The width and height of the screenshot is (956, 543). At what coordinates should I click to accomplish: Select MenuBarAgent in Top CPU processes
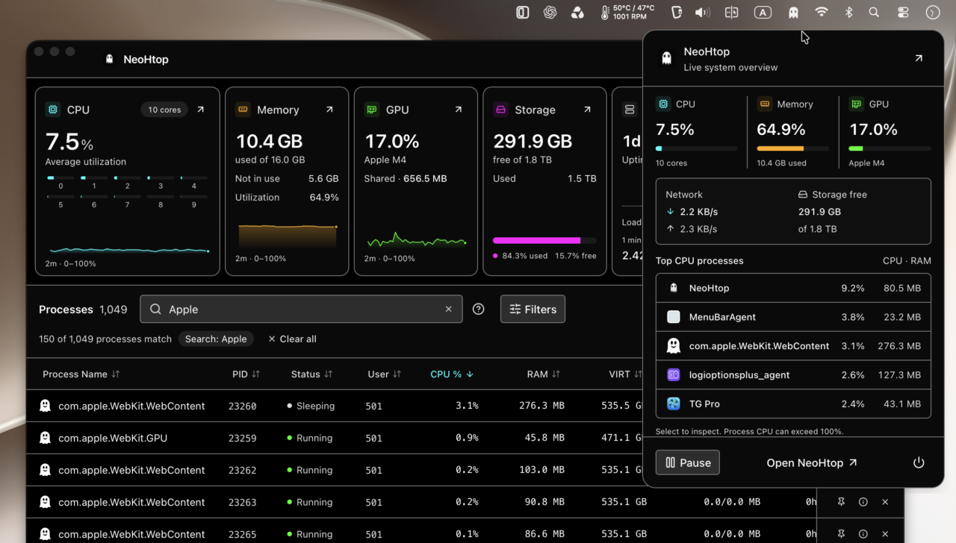pos(793,317)
